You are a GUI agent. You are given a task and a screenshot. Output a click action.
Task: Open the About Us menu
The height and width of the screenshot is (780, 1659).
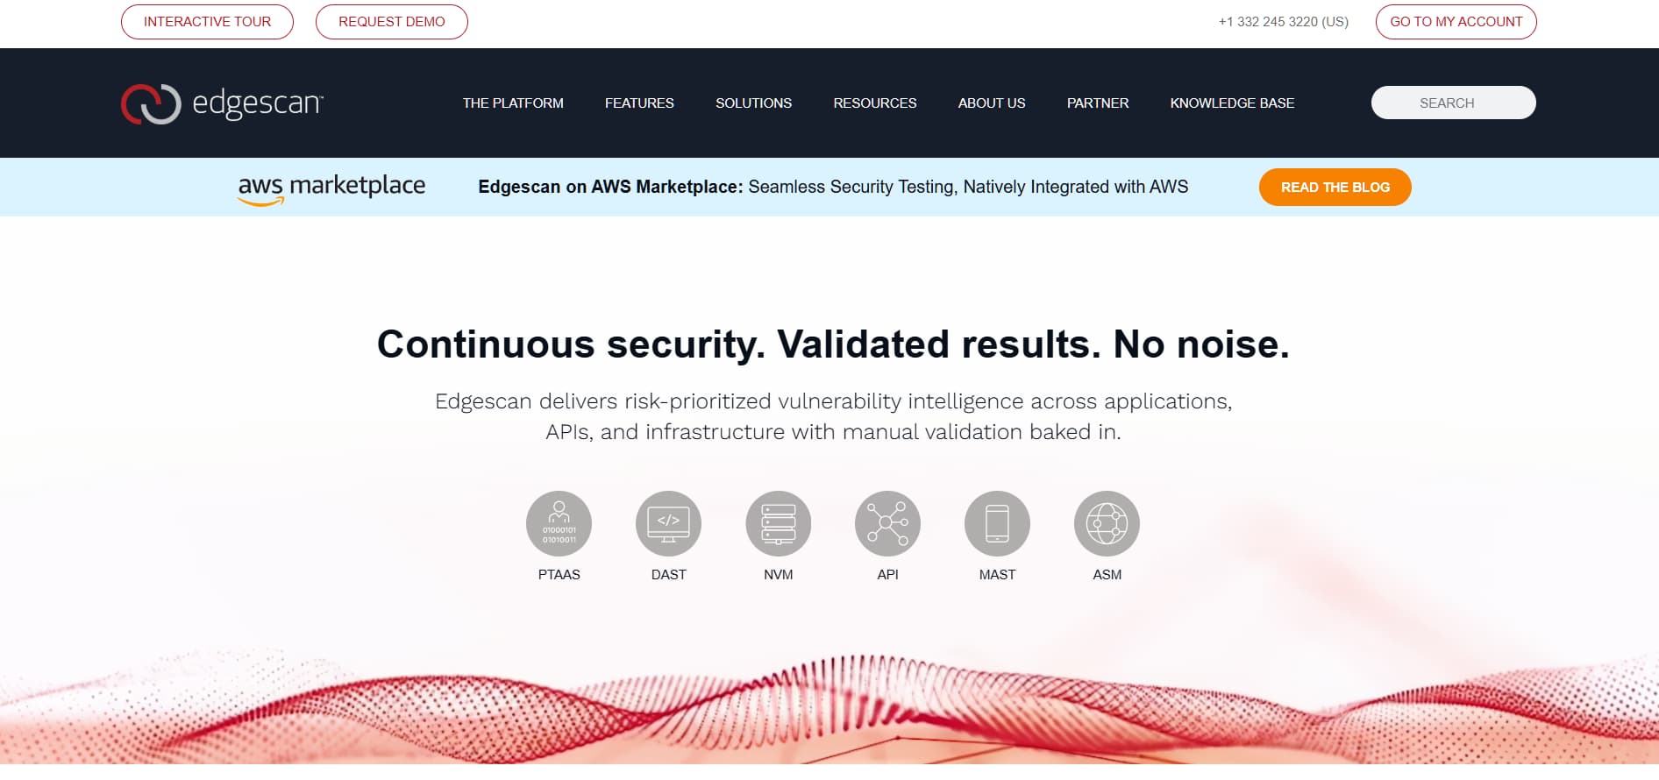pos(992,103)
